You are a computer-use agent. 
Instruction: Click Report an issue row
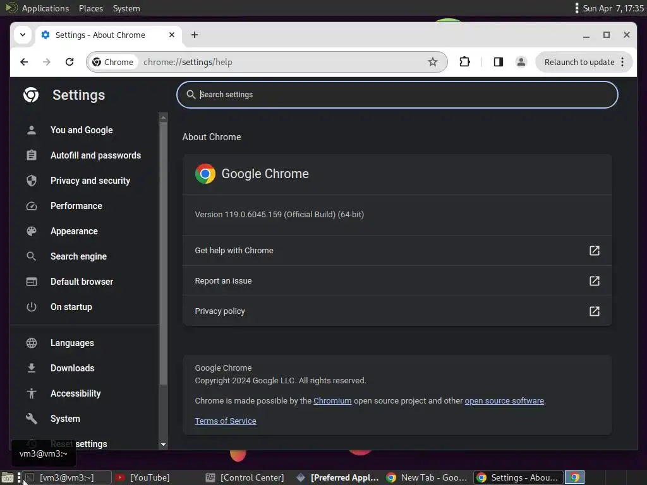[397, 281]
